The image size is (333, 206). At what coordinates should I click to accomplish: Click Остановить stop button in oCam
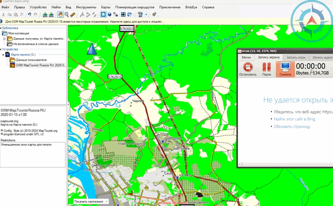point(248,69)
